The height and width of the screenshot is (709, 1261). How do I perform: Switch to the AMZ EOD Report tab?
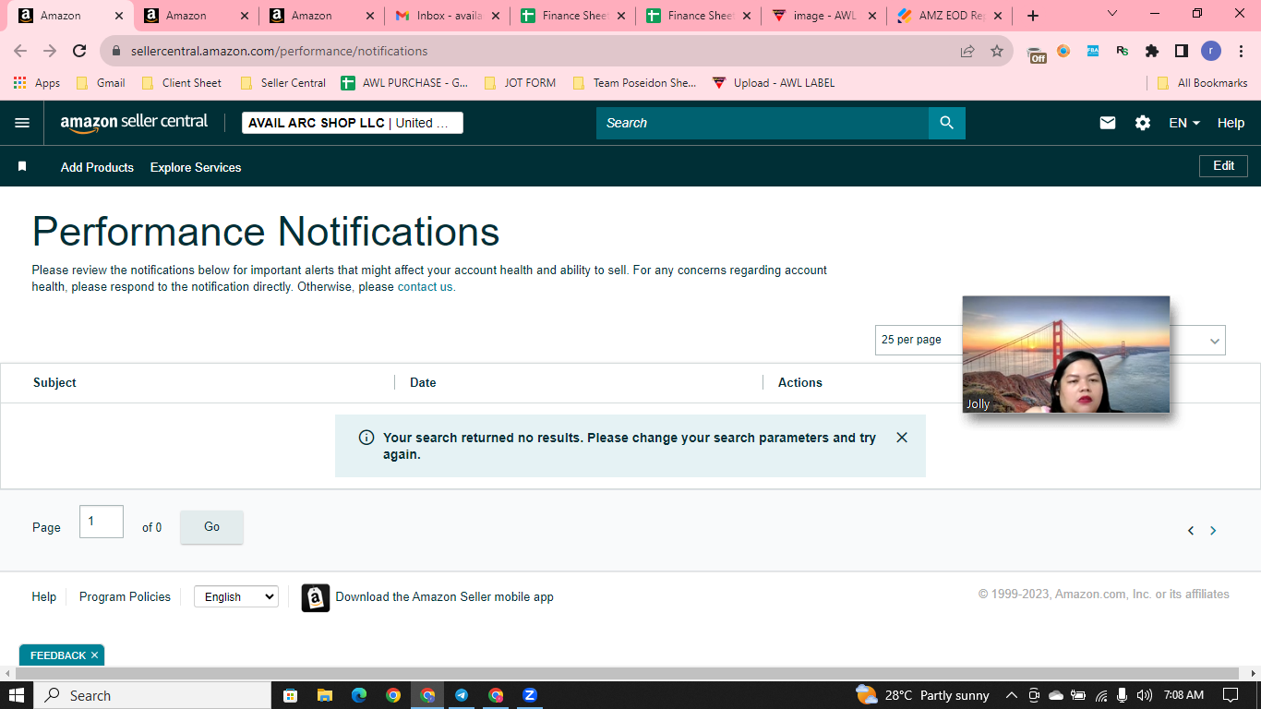coord(949,16)
